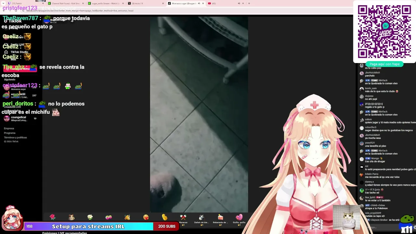Close the Momazos sugar TikTok tab
This screenshot has height=234, width=416.
coord(203,4)
